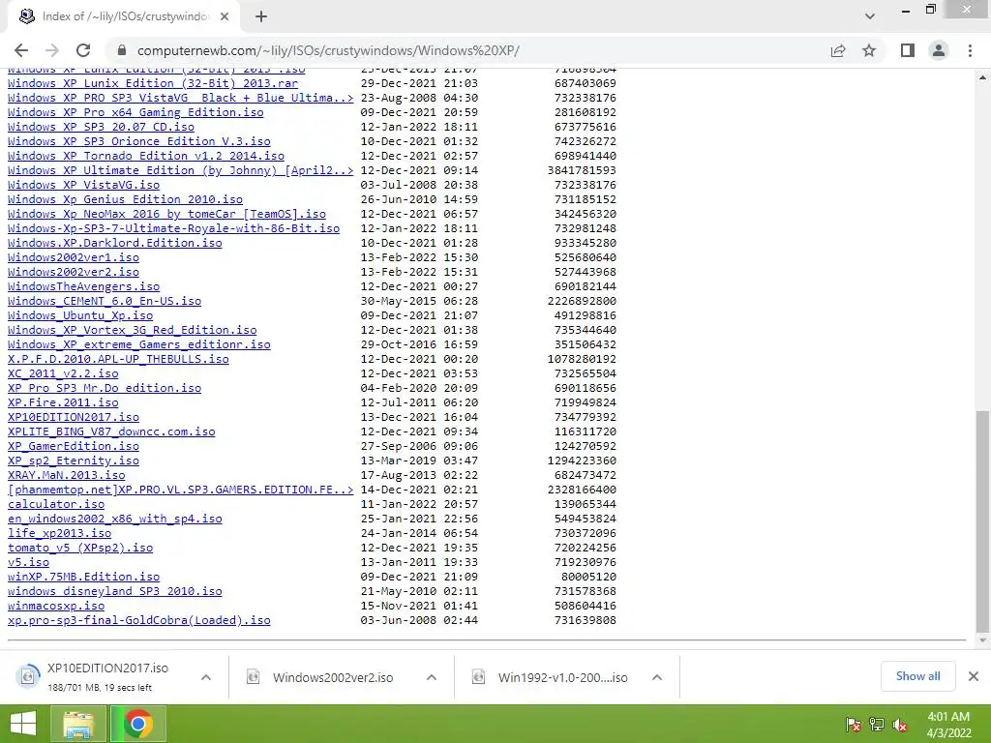Open the taskbar clock and date
Viewport: 991px width, 743px height.
tap(948, 725)
